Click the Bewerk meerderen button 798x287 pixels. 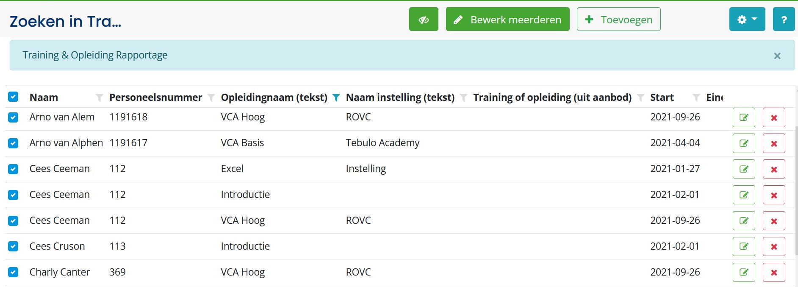(507, 19)
